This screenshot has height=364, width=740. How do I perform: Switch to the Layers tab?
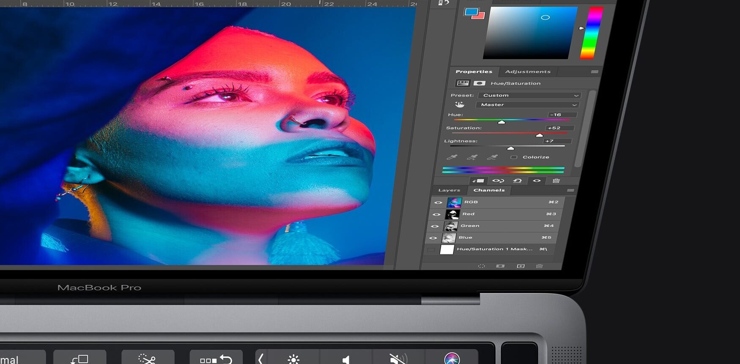click(449, 190)
